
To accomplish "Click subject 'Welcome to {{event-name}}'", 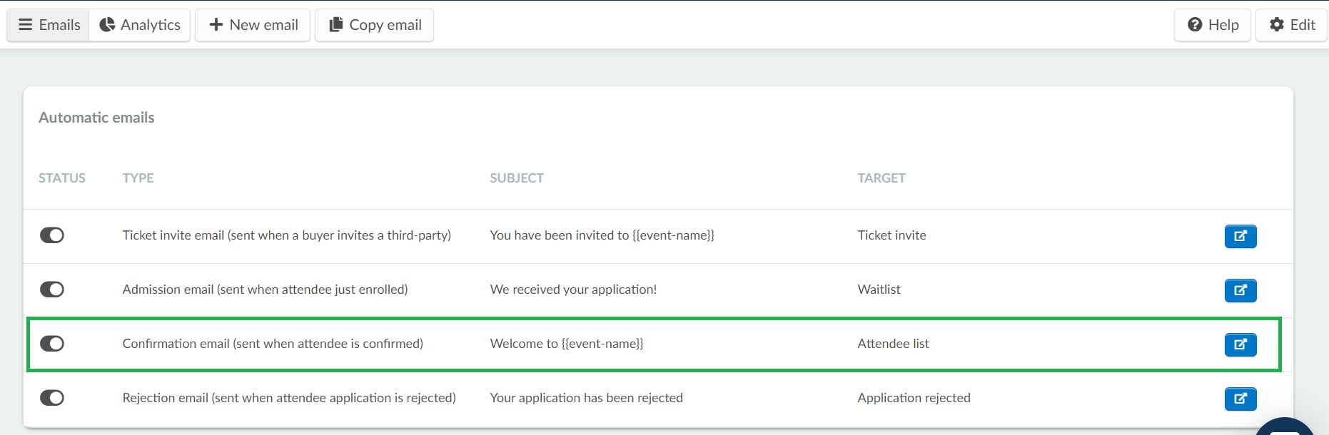I will click(567, 344).
